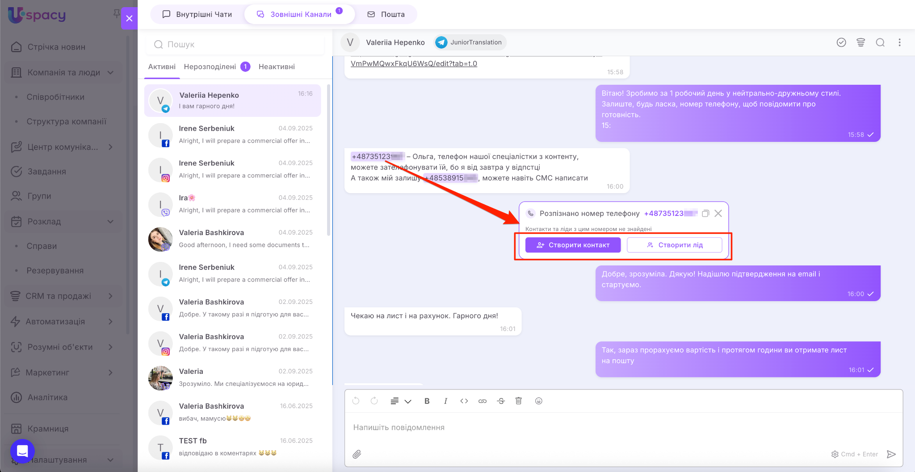The height and width of the screenshot is (472, 915).
Task: Copy the recognized phone number
Action: click(705, 214)
